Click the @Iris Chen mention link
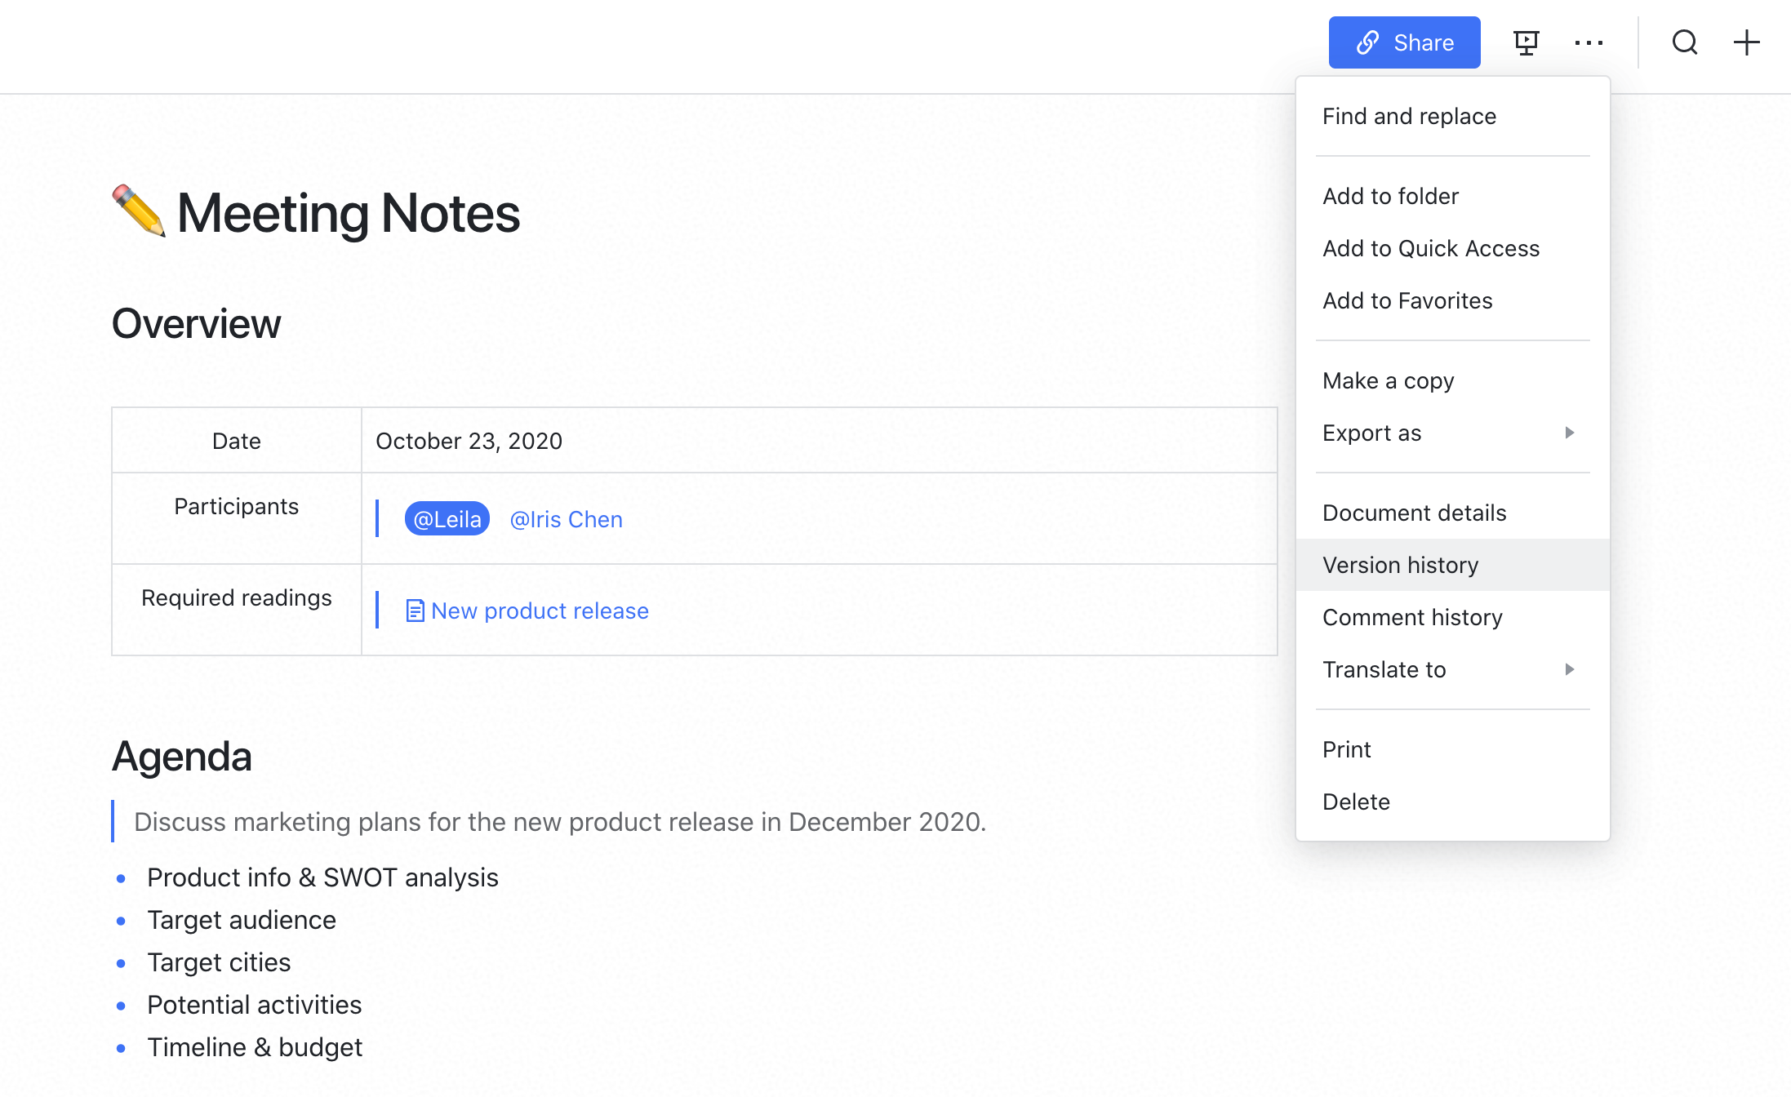The image size is (1791, 1097). point(566,519)
